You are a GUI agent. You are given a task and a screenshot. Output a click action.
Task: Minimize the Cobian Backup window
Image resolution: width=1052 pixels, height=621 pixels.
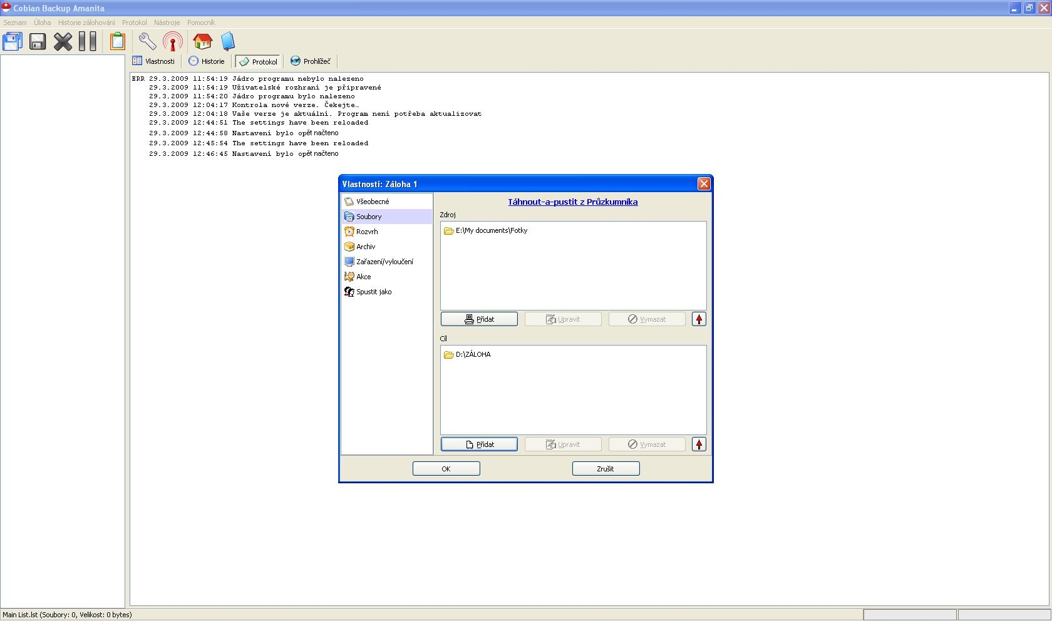(1014, 8)
